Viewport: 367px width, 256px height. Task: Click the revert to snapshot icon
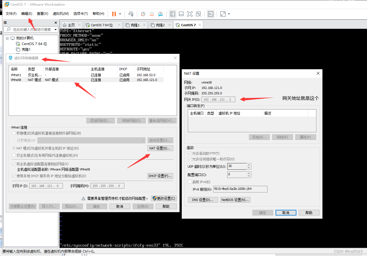[x=152, y=14]
